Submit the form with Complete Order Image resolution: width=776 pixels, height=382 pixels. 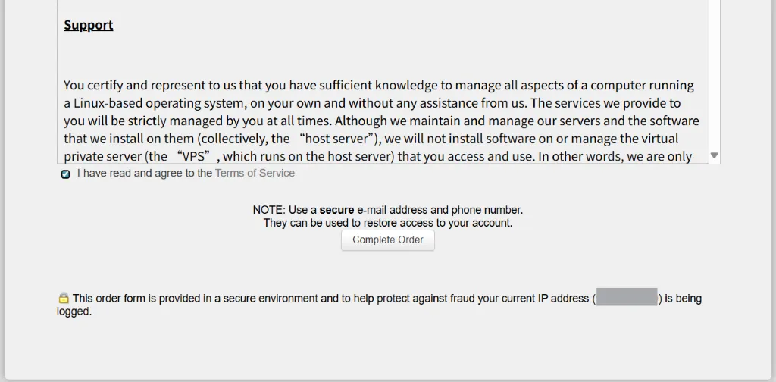tap(388, 240)
